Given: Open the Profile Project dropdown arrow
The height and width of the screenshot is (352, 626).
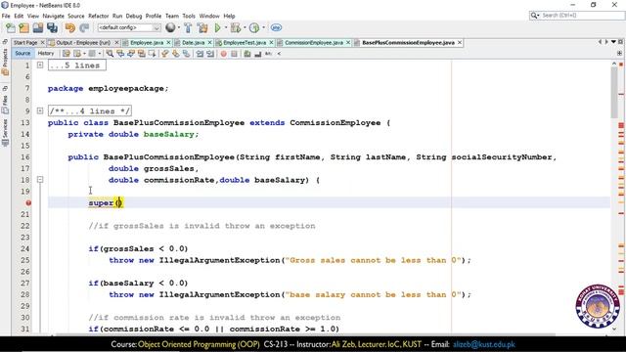Looking at the screenshot, I should [263, 27].
